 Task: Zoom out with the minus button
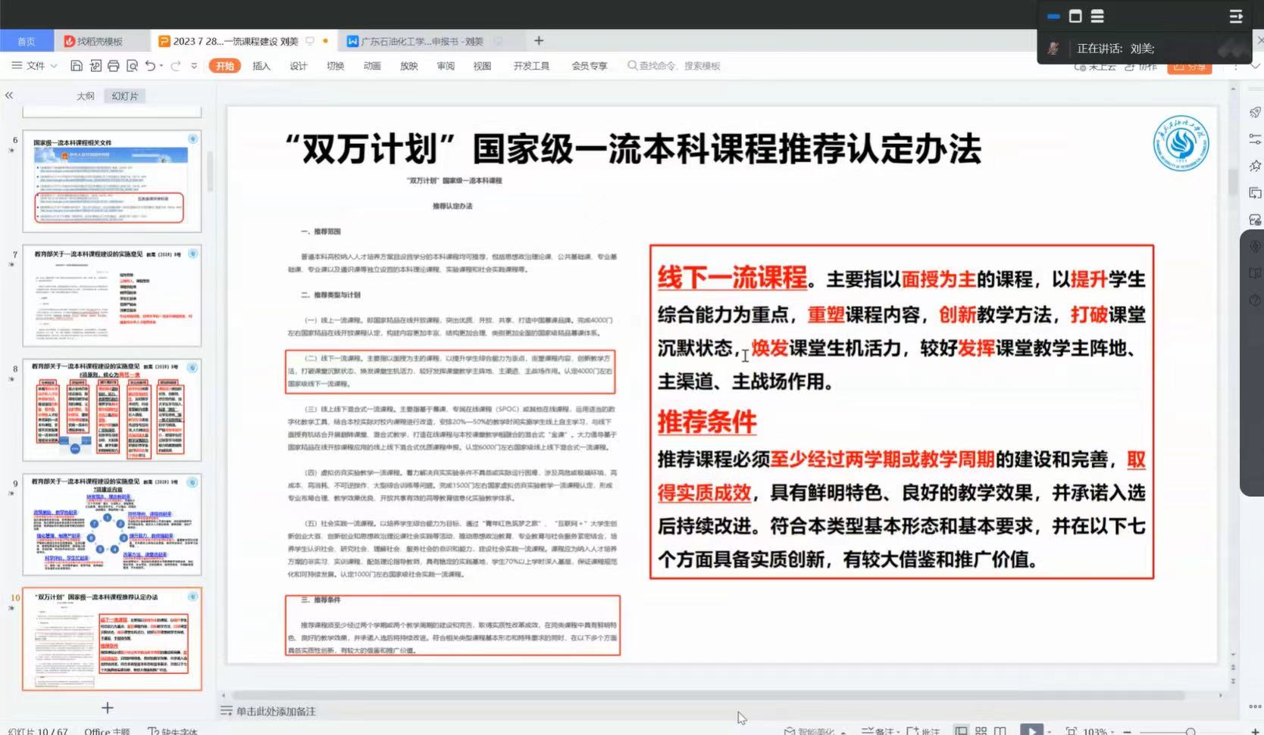pyautogui.click(x=1128, y=731)
